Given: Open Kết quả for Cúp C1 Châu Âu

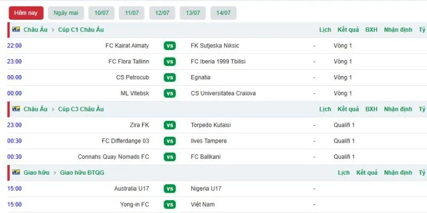Looking at the screenshot, I should click(348, 30).
